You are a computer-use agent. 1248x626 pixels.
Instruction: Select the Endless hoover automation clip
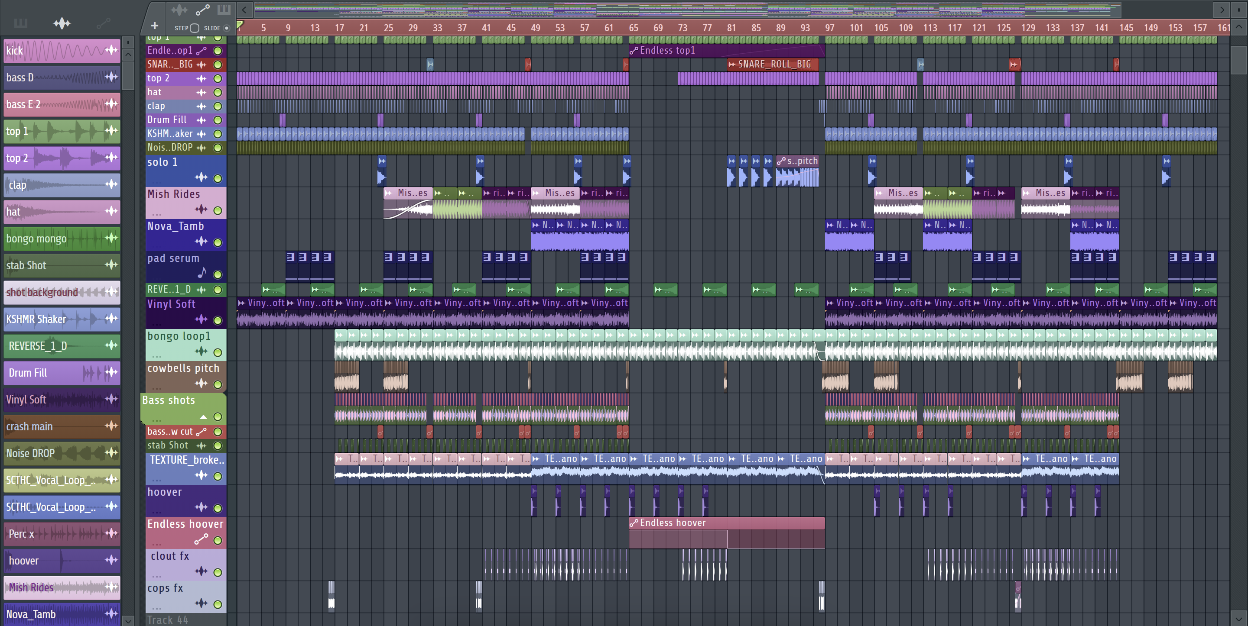pos(727,532)
